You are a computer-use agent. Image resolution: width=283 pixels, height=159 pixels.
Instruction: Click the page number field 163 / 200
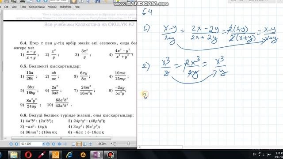coord(31,144)
